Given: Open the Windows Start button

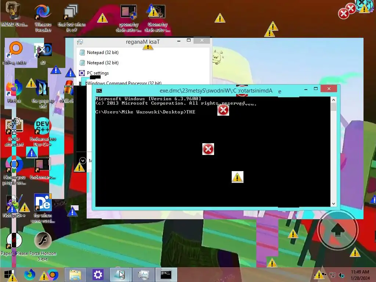Looking at the screenshot, I should tap(9, 275).
